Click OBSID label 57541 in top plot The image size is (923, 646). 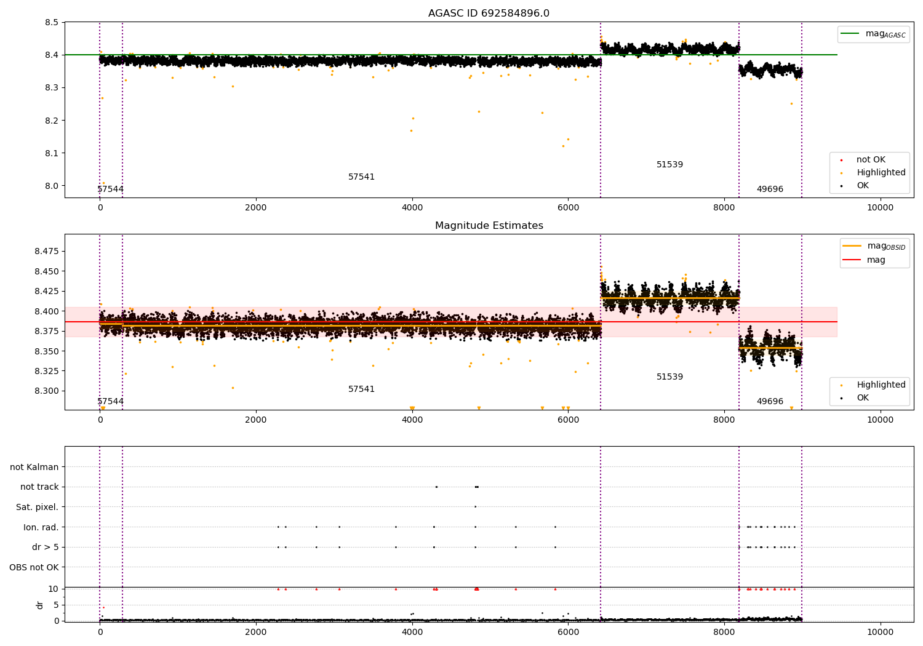pos(361,177)
